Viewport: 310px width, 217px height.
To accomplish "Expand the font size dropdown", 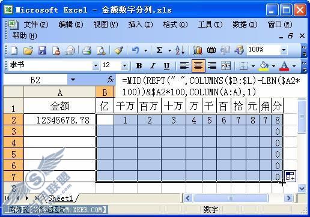I will tap(124, 65).
